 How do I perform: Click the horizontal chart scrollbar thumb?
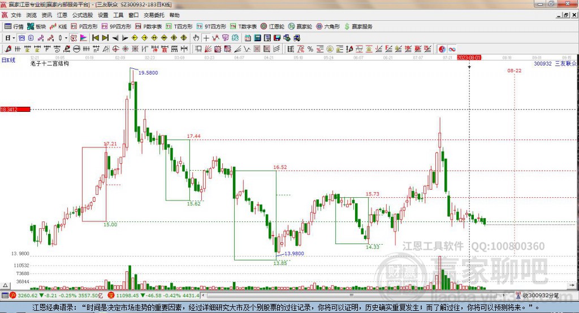point(351,295)
